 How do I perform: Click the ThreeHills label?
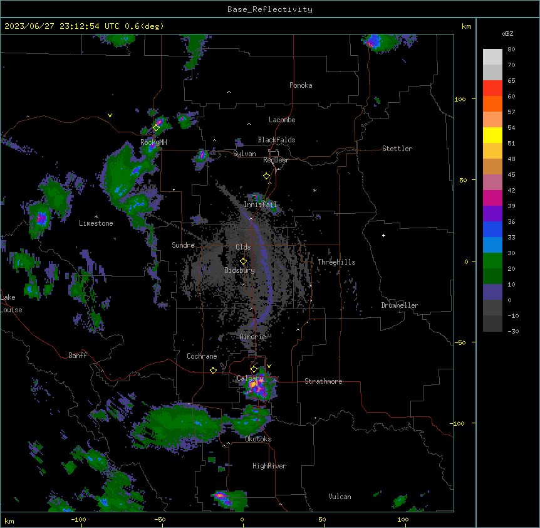click(336, 262)
